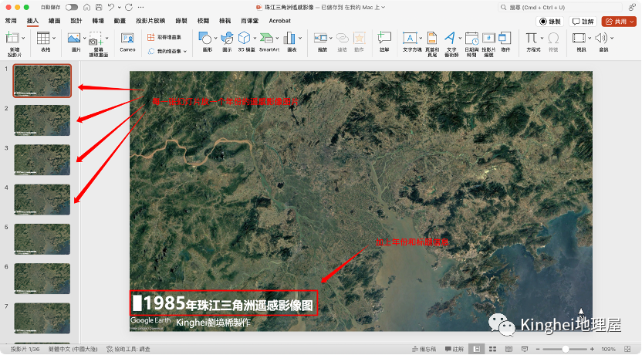Adjust the zoom slider in status bar

click(565, 349)
